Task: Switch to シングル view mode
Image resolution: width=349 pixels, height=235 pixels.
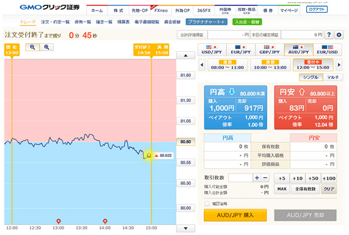Action: [x=311, y=77]
